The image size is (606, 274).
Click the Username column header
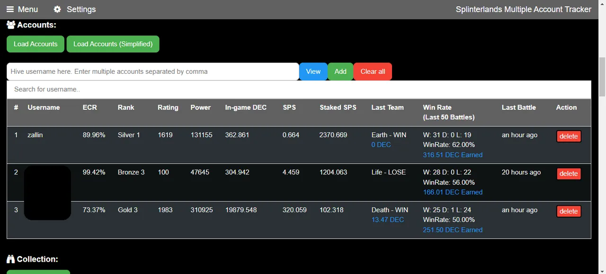click(44, 107)
